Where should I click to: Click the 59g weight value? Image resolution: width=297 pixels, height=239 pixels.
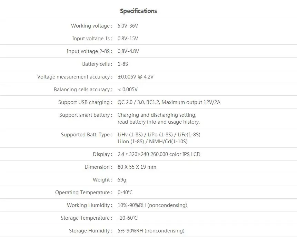(x=122, y=180)
